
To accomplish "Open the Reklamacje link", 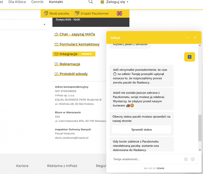I will tap(70, 64).
